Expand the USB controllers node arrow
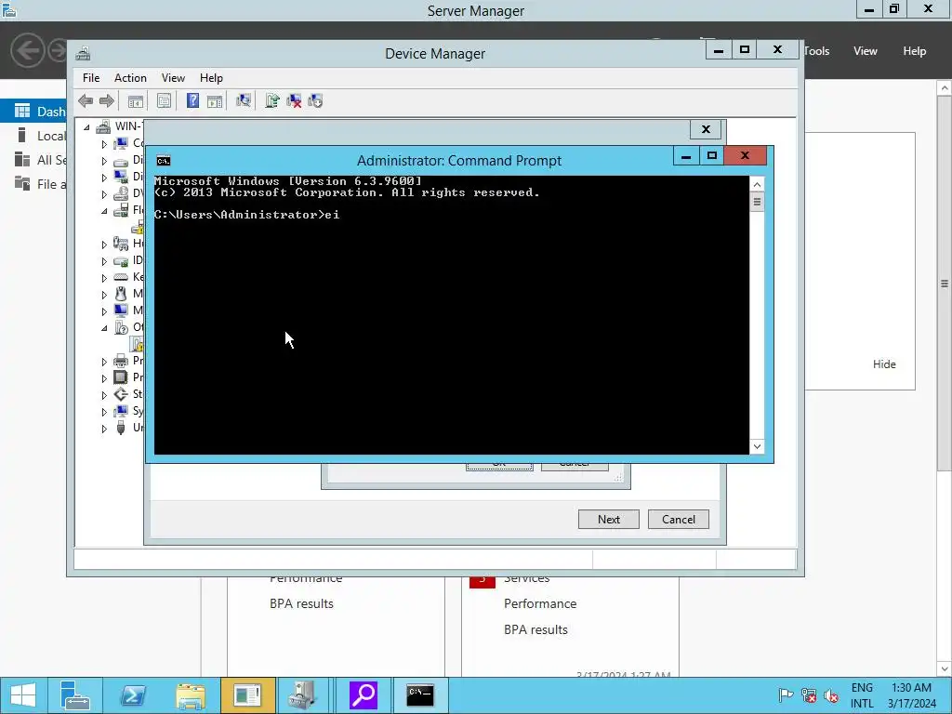This screenshot has width=952, height=714. (104, 428)
